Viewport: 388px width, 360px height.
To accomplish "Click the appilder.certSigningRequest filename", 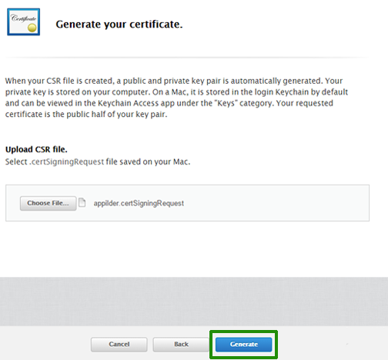I will pos(139,203).
